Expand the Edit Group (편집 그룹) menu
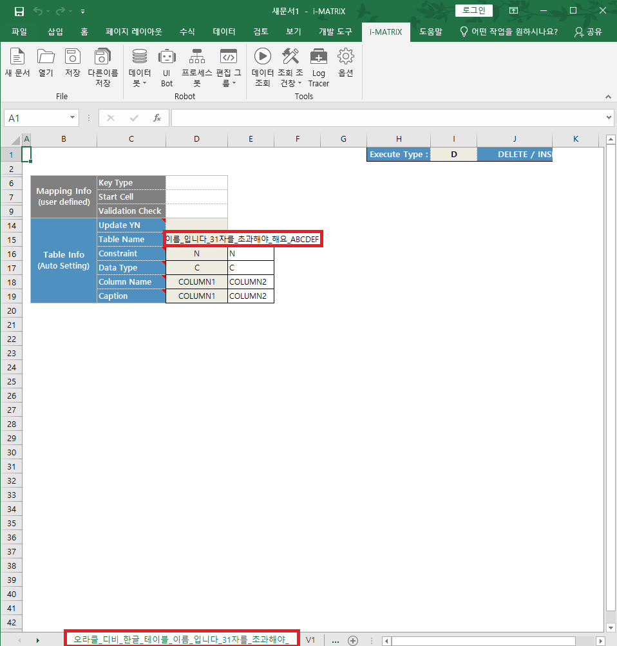Image resolution: width=617 pixels, height=646 pixels. point(229,67)
